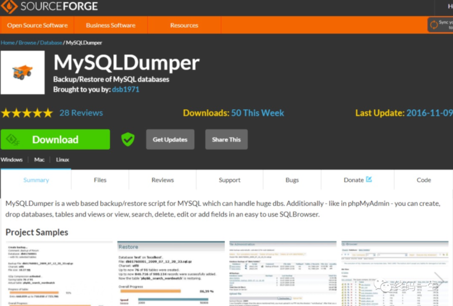The image size is (453, 306).
Task: Go to the Home breadcrumb link
Action: [8, 43]
